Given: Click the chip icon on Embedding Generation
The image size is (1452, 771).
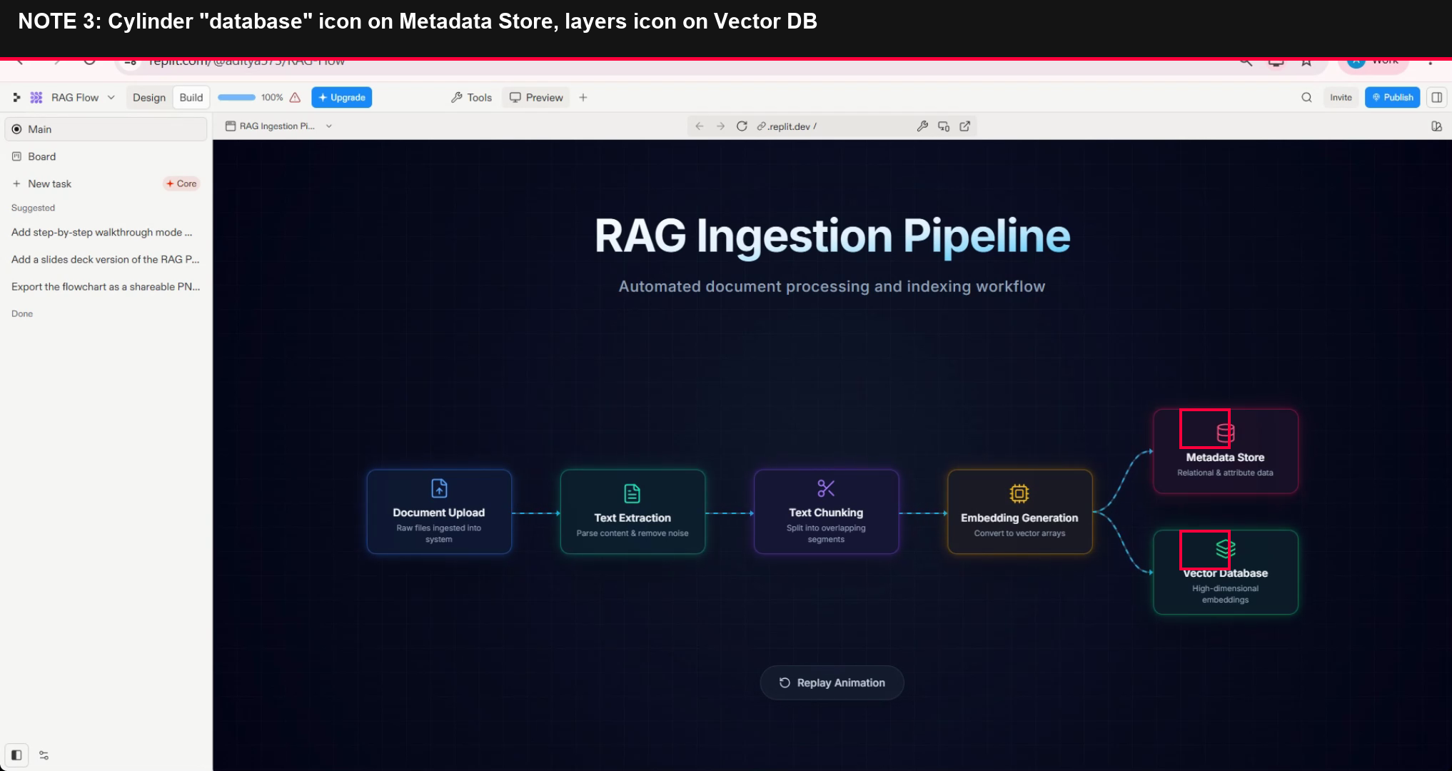Looking at the screenshot, I should click(x=1019, y=493).
